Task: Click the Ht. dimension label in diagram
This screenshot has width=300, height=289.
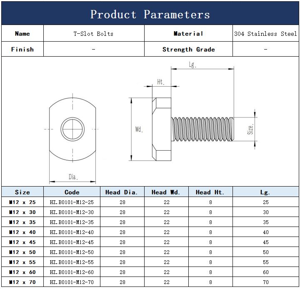Action: (x=160, y=82)
